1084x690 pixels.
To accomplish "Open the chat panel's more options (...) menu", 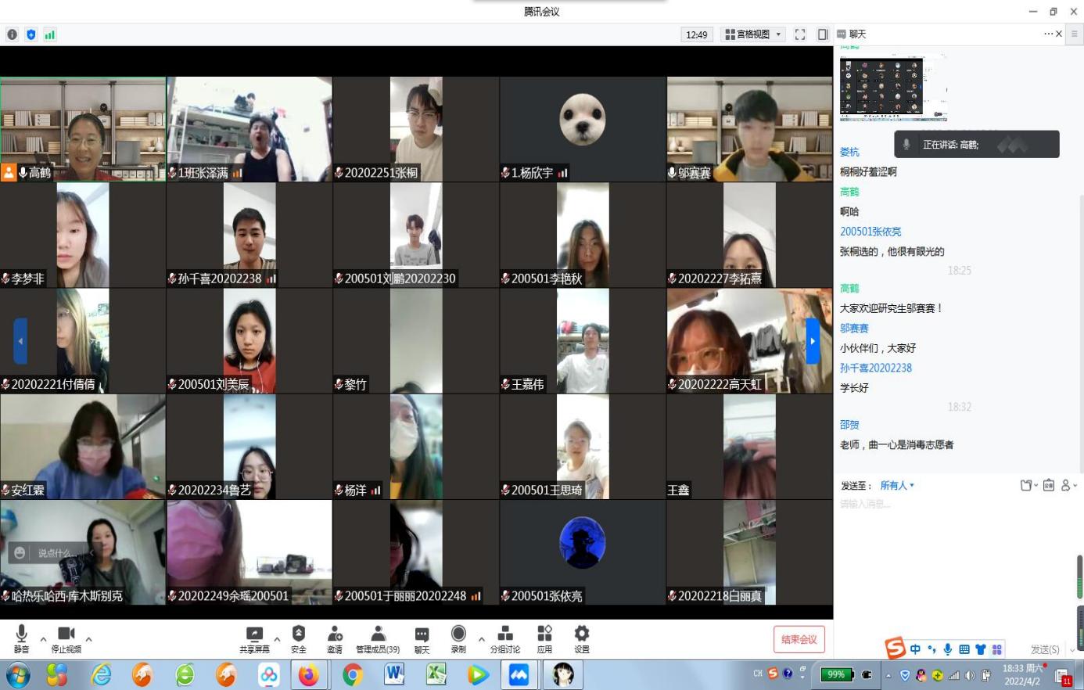I will [x=1048, y=34].
